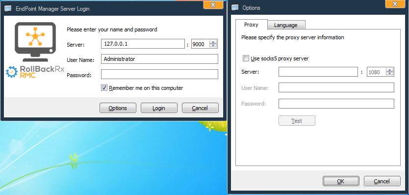409x195 pixels.
Task: Cancel the server login dialog
Action: [200, 108]
